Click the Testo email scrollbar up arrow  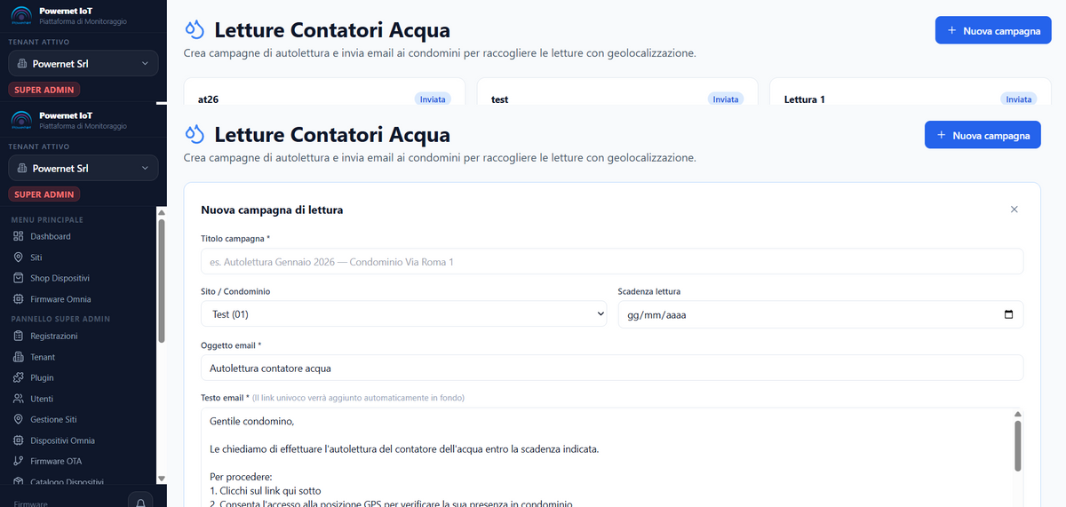click(x=1017, y=415)
